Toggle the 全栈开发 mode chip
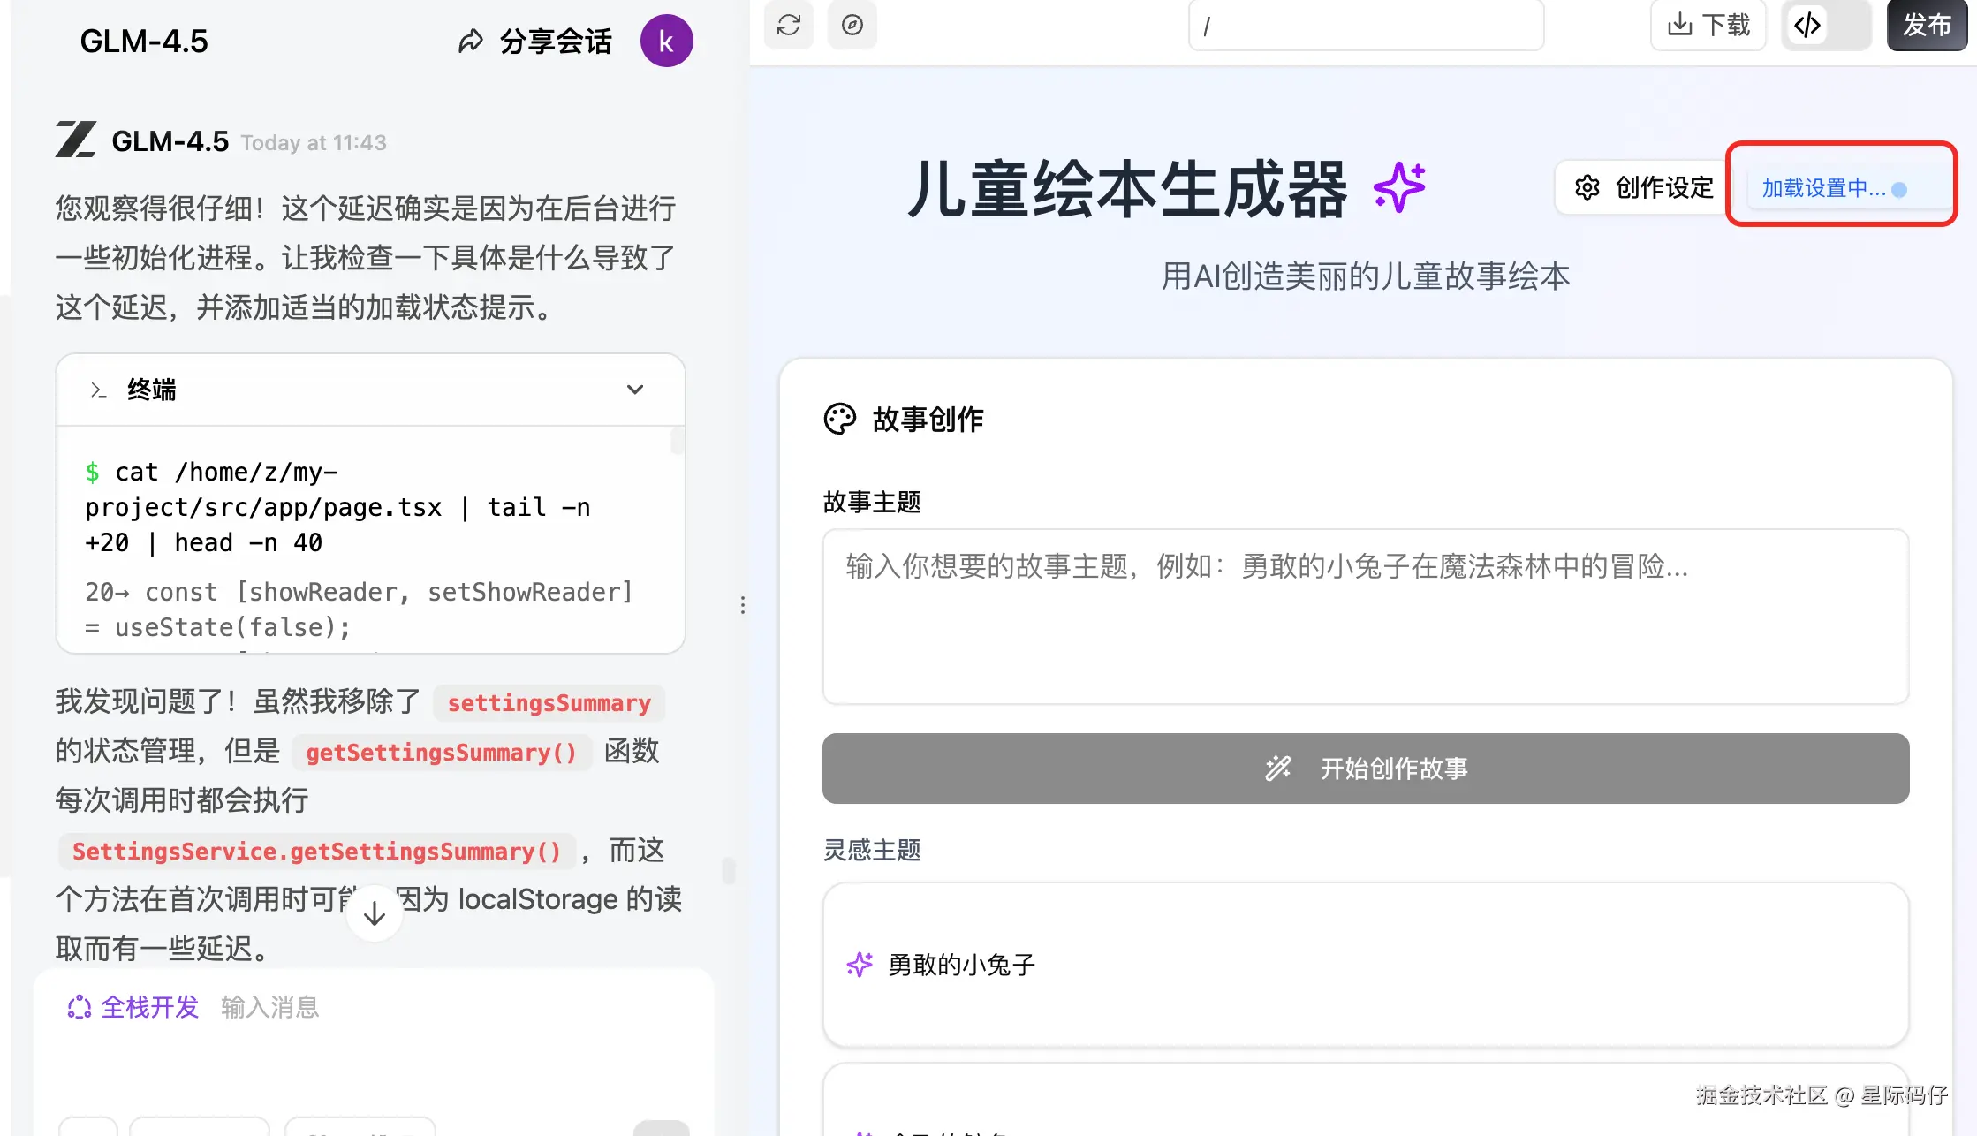The height and width of the screenshot is (1136, 1977). click(x=133, y=1007)
